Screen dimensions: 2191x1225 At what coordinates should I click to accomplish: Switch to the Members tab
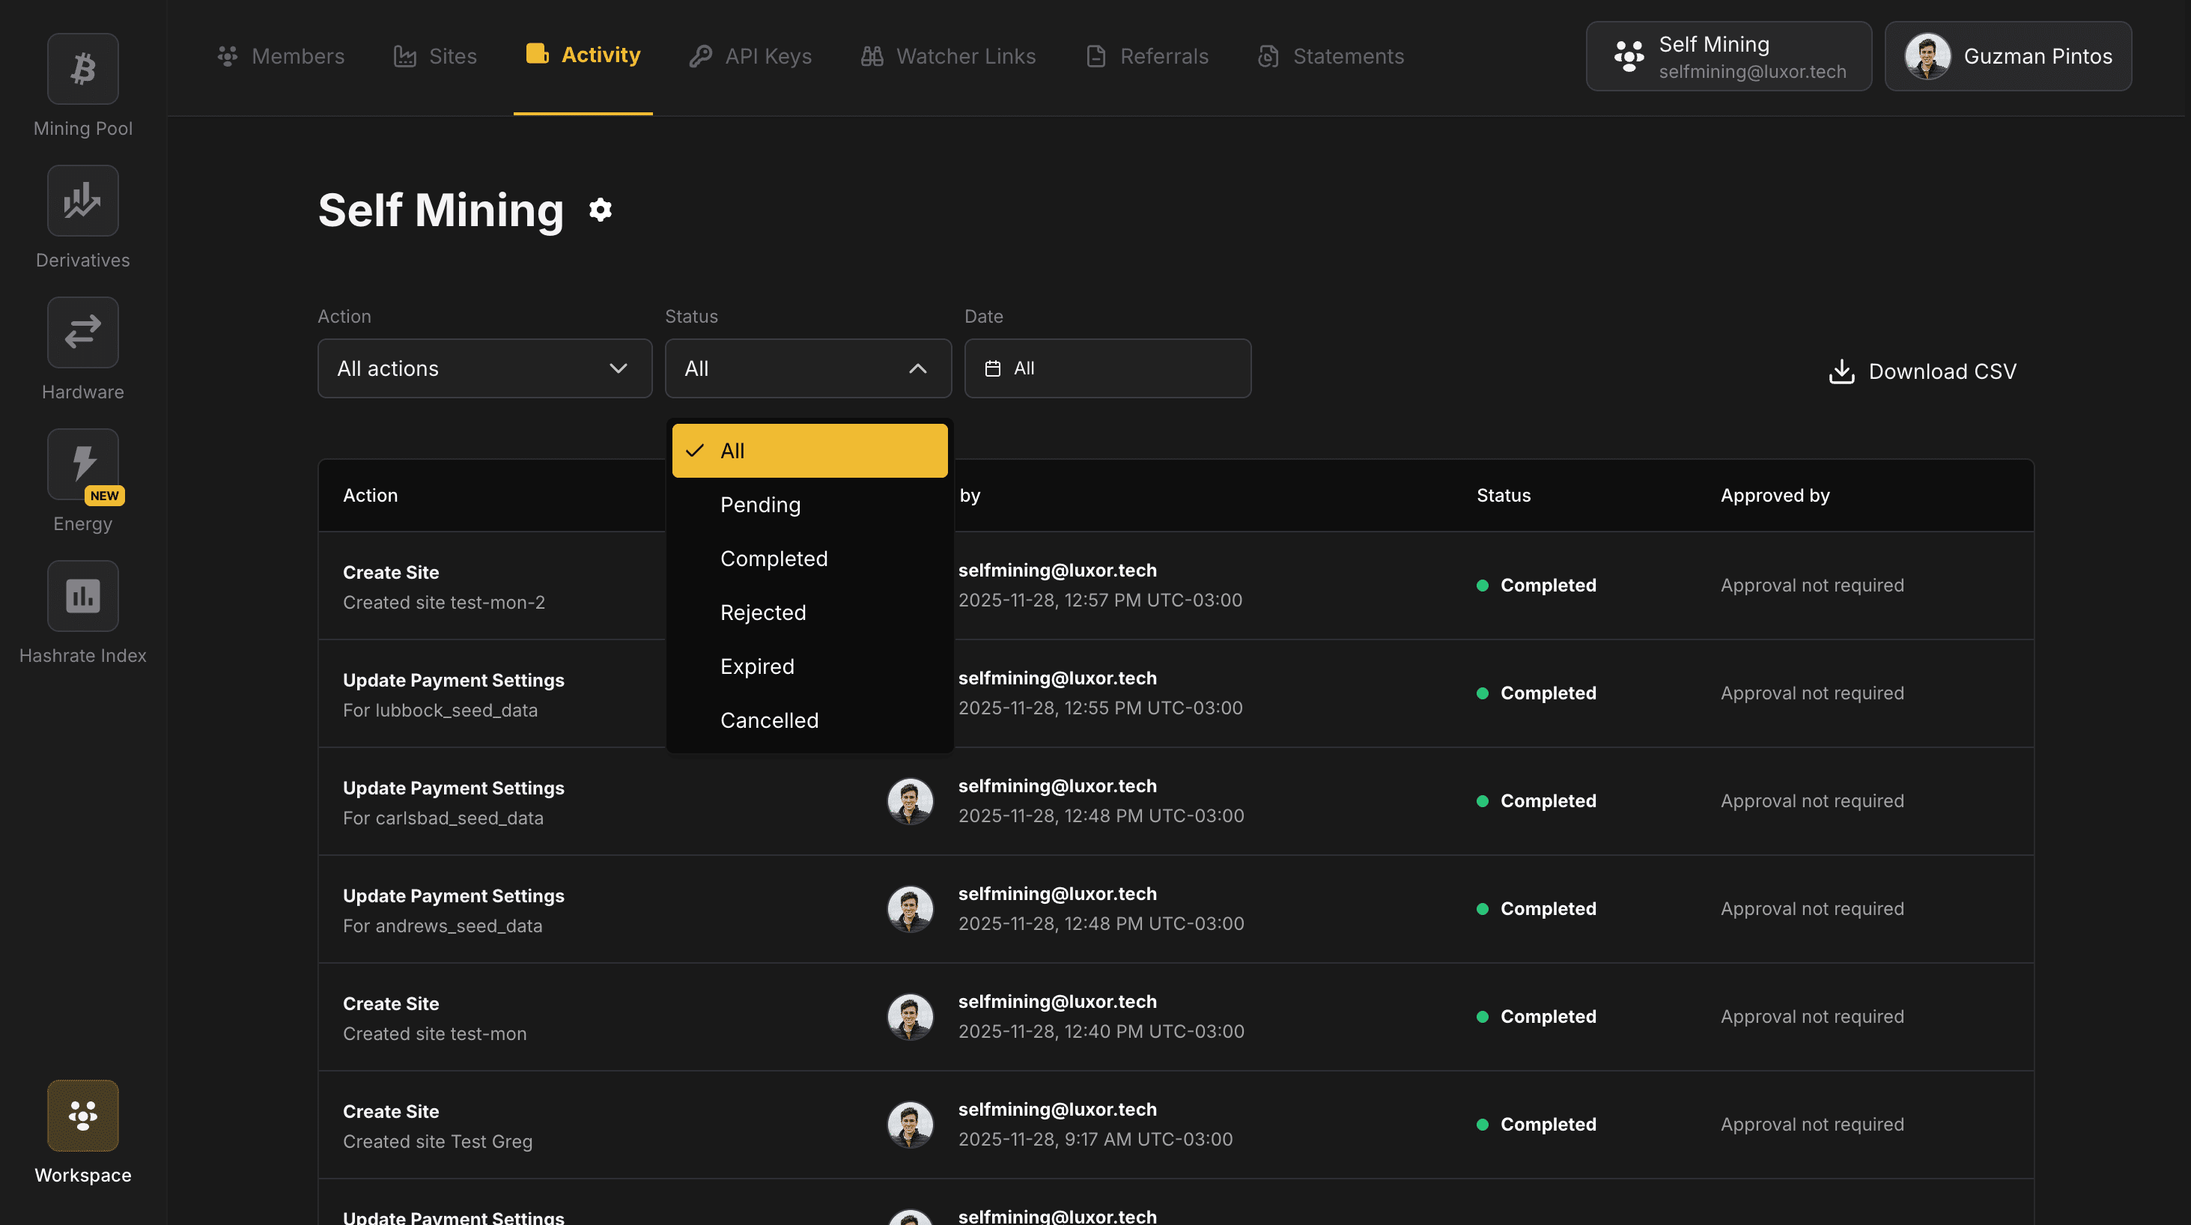(x=281, y=55)
